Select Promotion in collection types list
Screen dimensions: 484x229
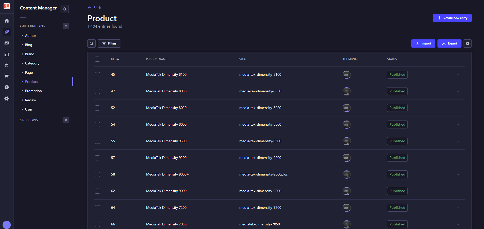(x=33, y=91)
